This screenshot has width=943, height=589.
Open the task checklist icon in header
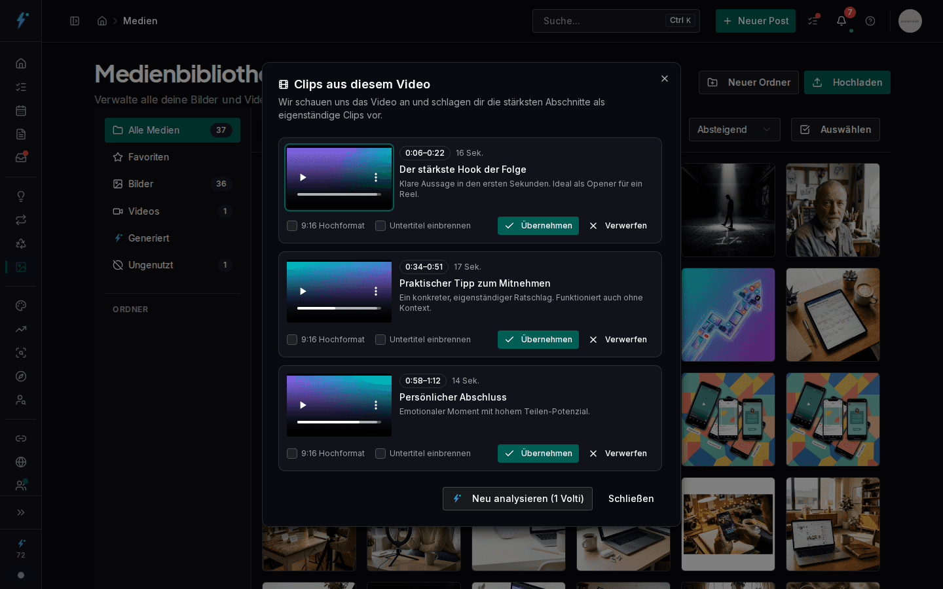(x=813, y=21)
